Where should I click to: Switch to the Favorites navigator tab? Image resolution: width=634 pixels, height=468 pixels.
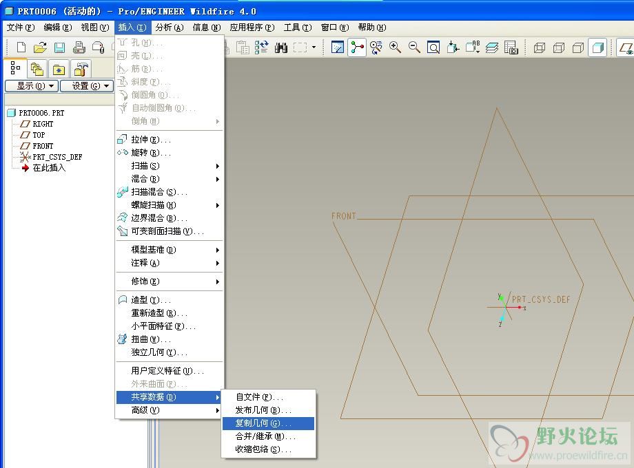pos(59,69)
